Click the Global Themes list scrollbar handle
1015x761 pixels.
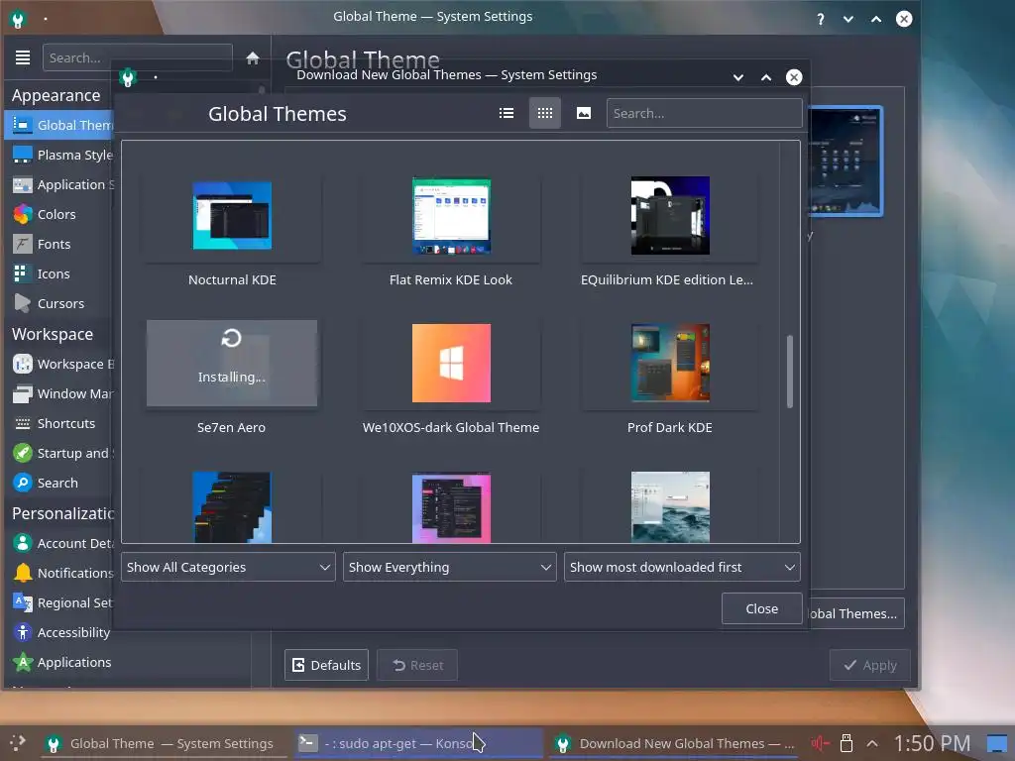[790, 372]
